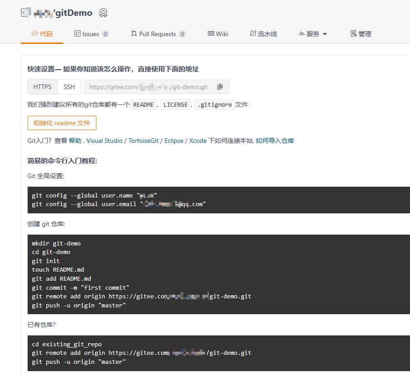Open the 管理 management tab
The image size is (410, 377).
coord(361,34)
